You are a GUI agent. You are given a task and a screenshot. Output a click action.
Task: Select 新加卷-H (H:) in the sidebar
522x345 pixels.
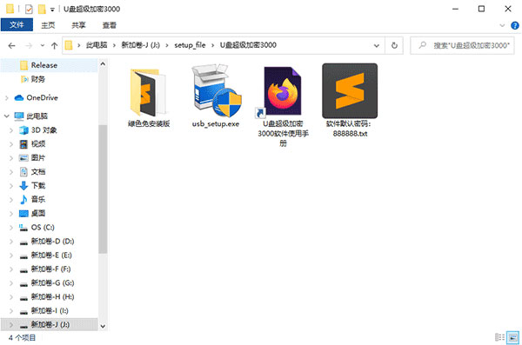[52, 296]
